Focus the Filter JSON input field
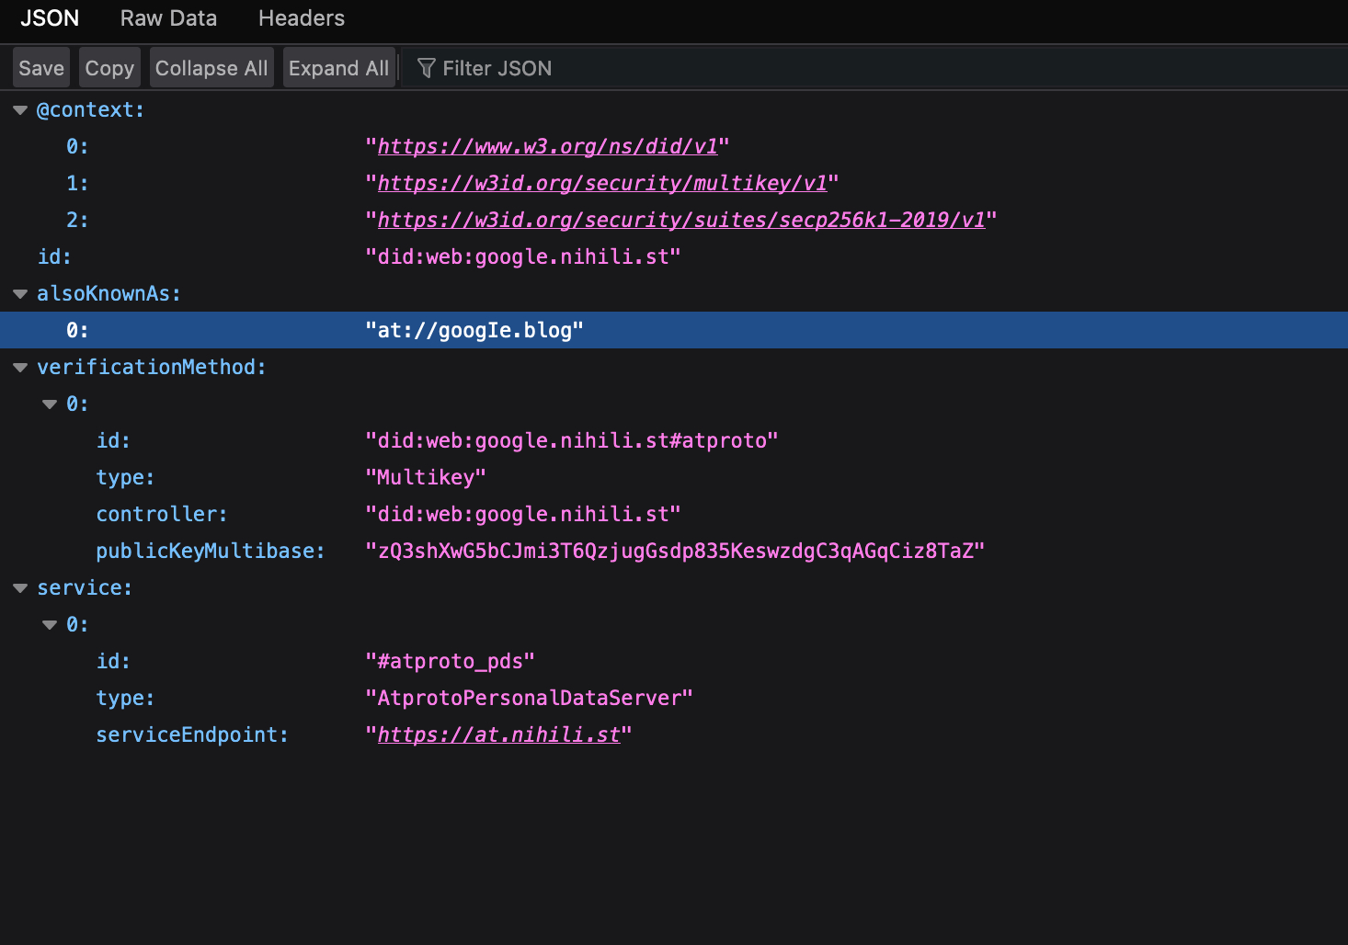The width and height of the screenshot is (1348, 945). (x=828, y=68)
